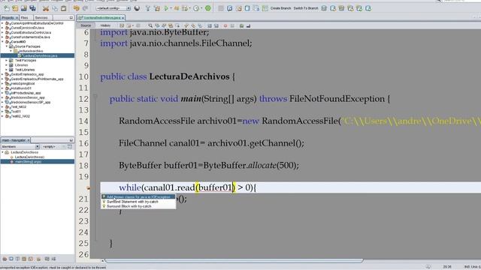The image size is (481, 270).
Task: Select main(String[] args) in Navigator
Action: click(38, 161)
